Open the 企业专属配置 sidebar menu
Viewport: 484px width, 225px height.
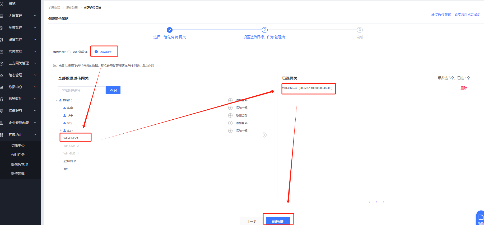coord(21,123)
